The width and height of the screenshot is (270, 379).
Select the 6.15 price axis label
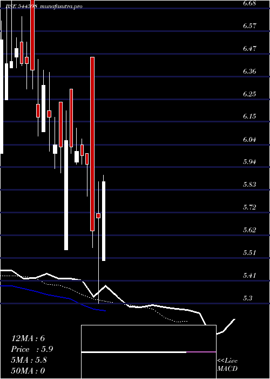pos(249,116)
